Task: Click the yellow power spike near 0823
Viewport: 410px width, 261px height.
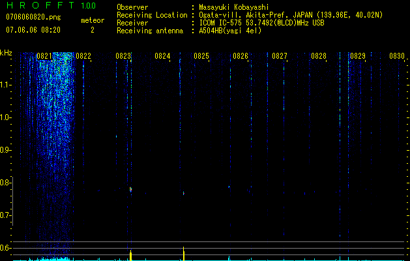Action: pyautogui.click(x=131, y=255)
